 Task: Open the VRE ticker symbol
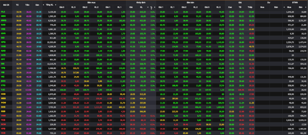pos(3,29)
